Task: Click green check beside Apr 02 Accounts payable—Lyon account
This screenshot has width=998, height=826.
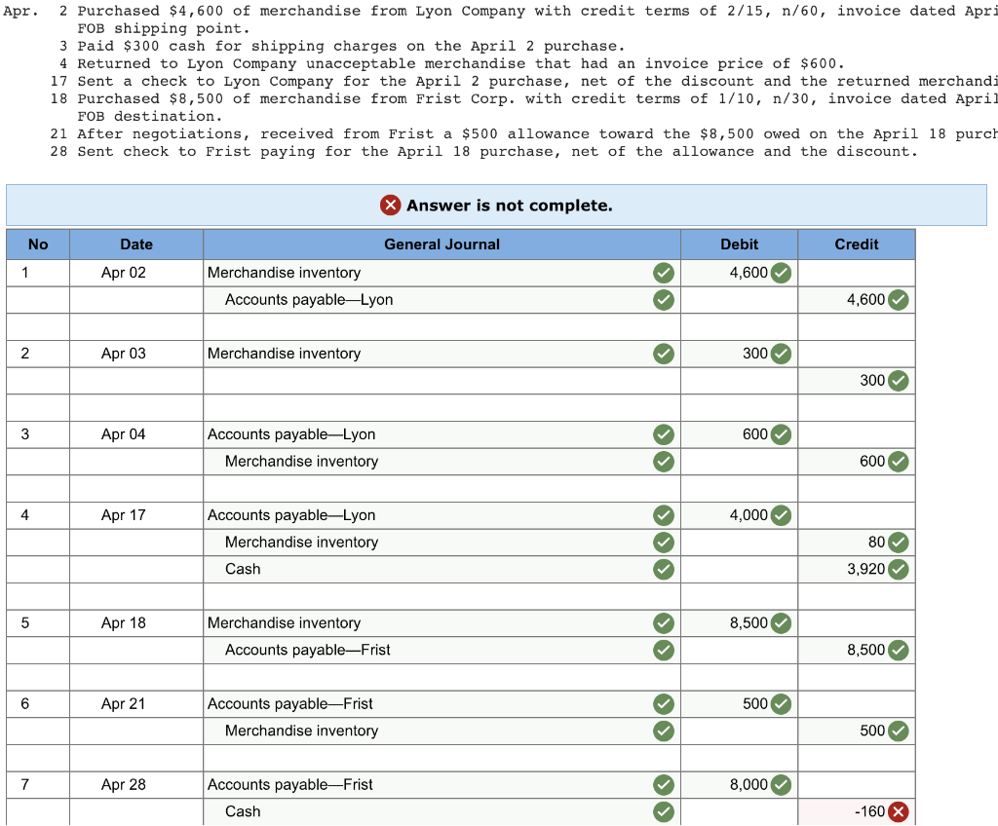Action: click(x=663, y=300)
